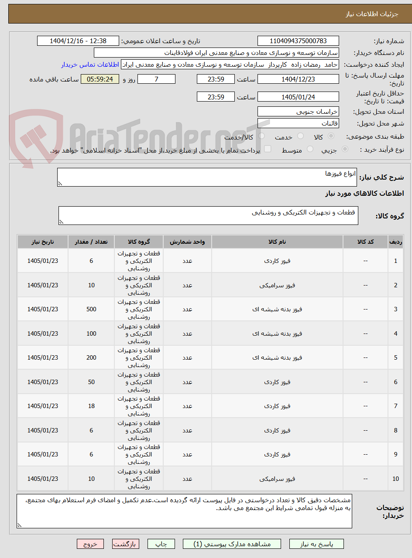This screenshot has height=558, width=412.
Task: Click the request creator field
Action: [230, 65]
